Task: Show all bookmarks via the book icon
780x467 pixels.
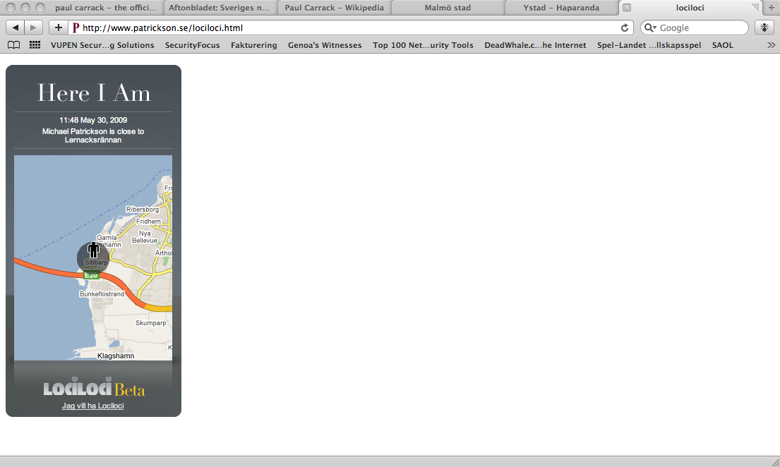Action: (x=14, y=45)
